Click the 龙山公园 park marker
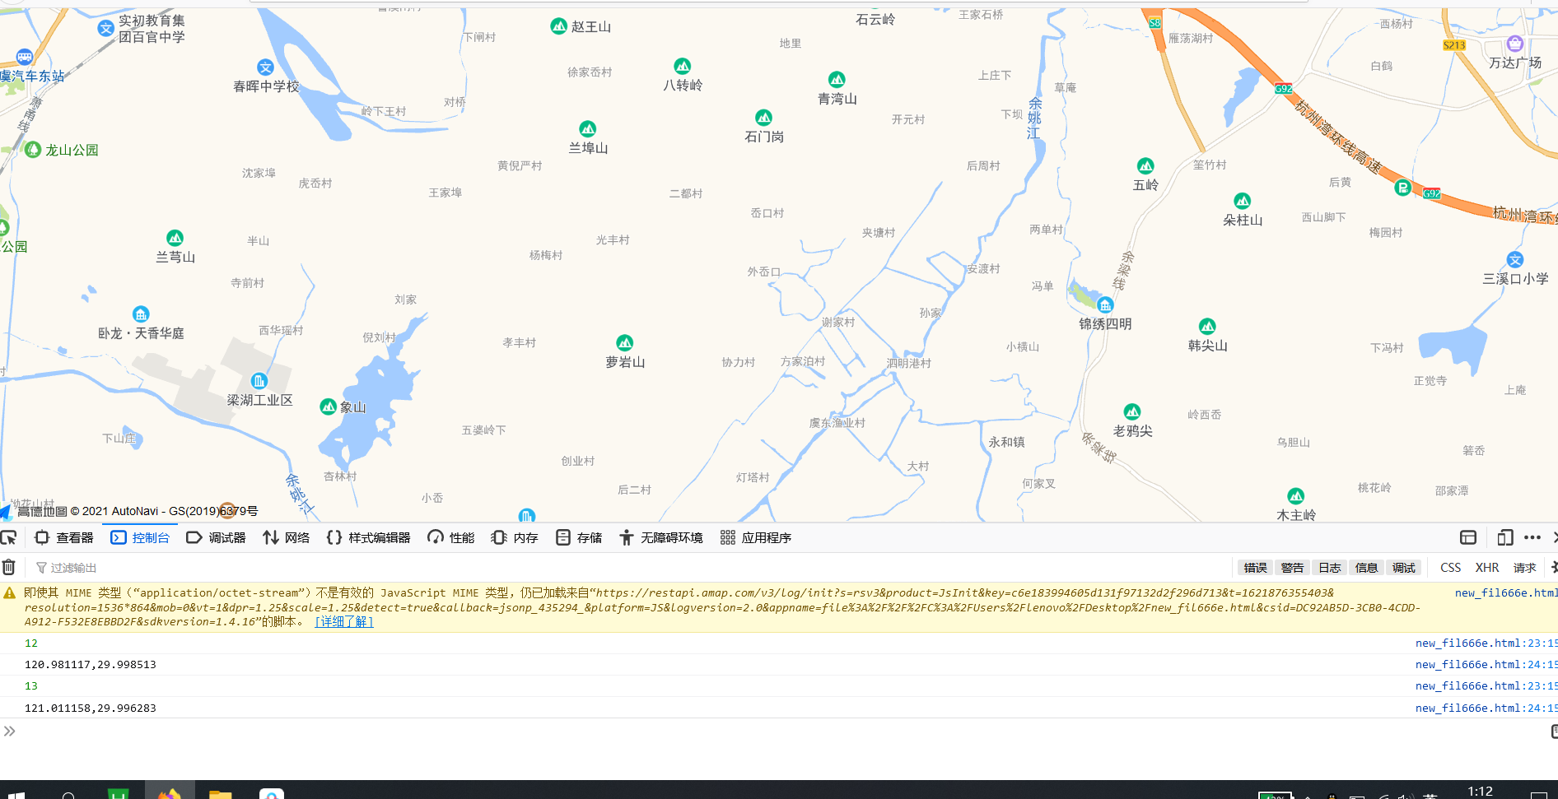Screen dimensions: 1558x799 tap(33, 150)
